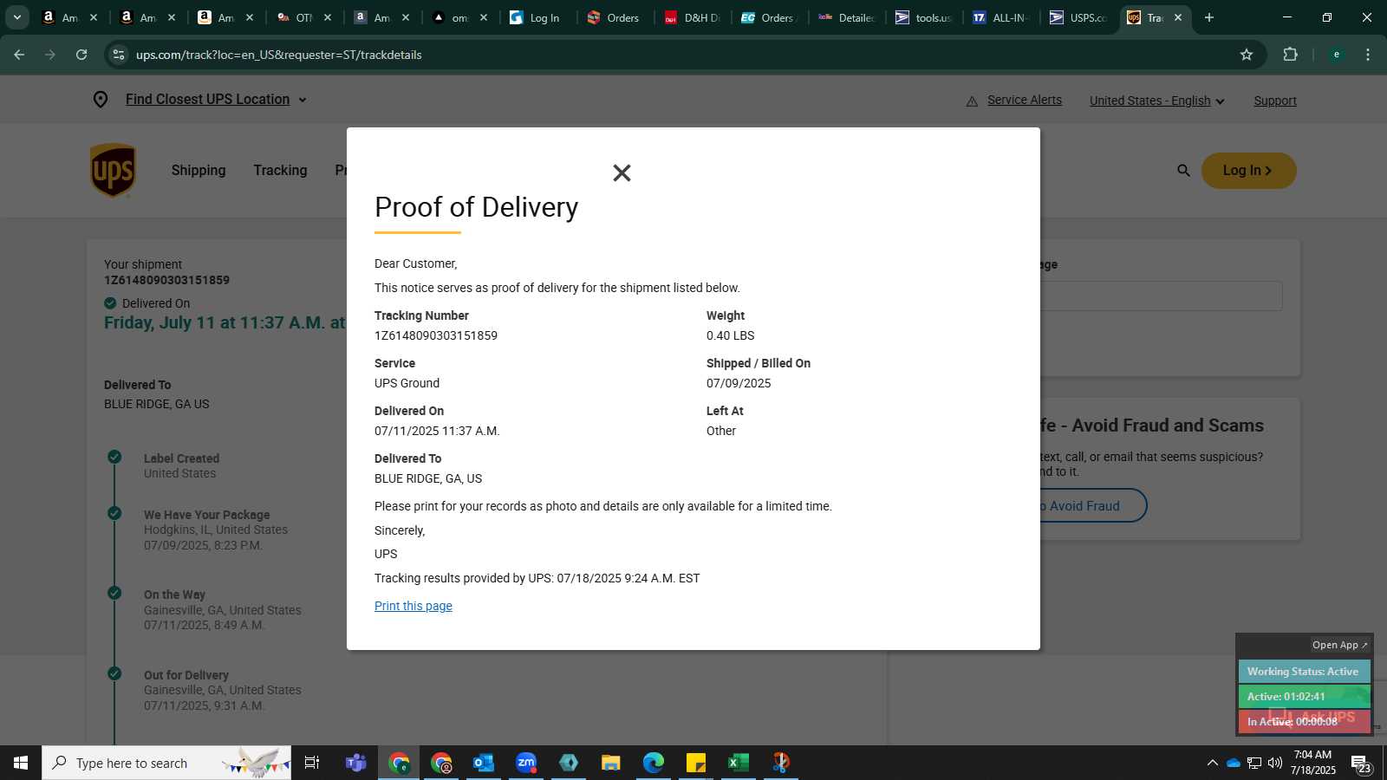This screenshot has width=1387, height=780.
Task: Click tracking number 1Z6148090303151859 in dialog
Action: (436, 335)
